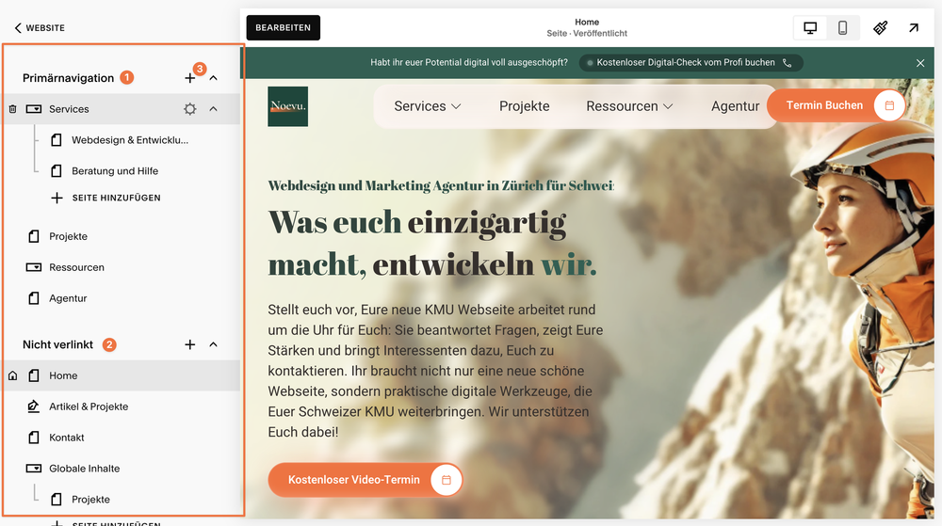Click the Kostenloser Video-Termin button
The width and height of the screenshot is (942, 526).
[365, 480]
